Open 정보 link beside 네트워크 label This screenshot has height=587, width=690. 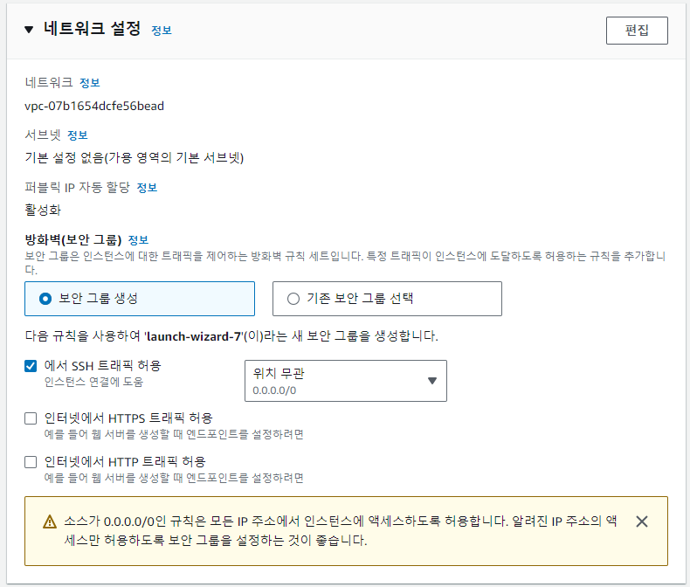(x=90, y=83)
